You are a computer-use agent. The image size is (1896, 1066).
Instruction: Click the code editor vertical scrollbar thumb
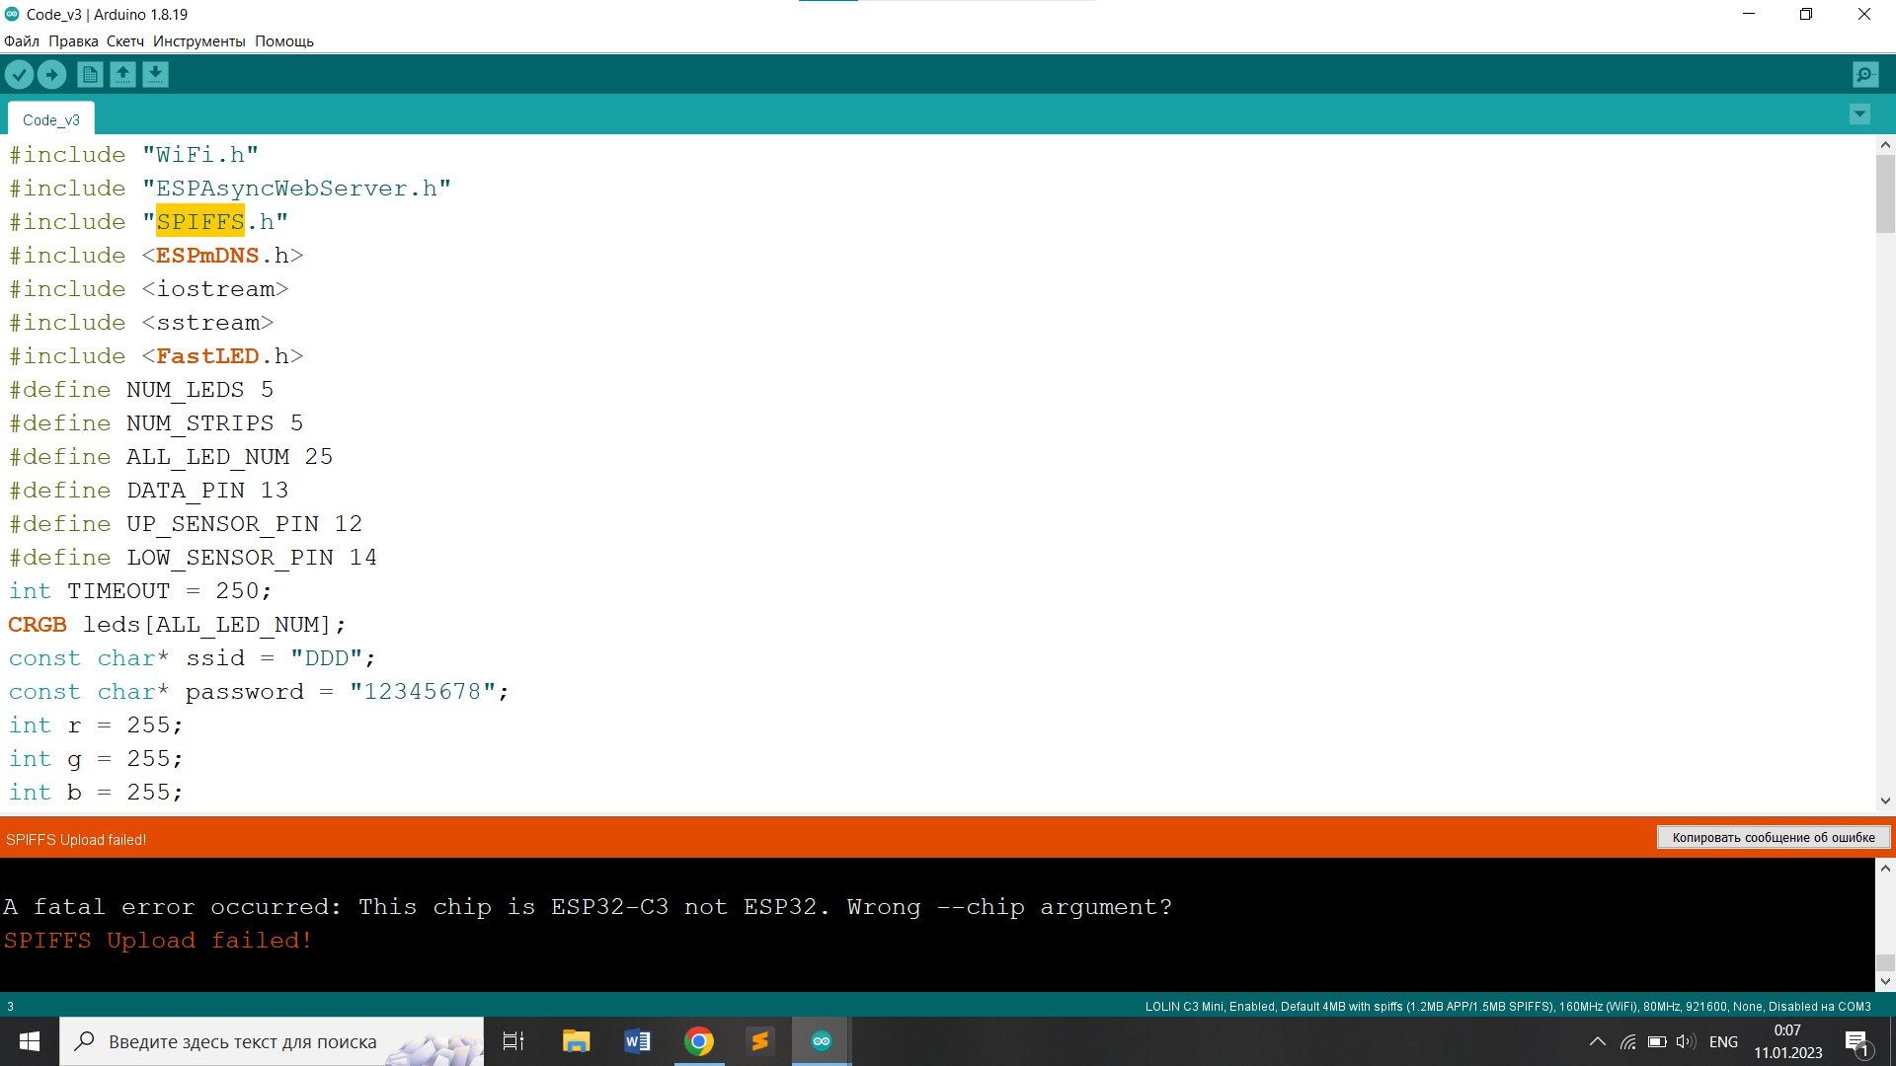[x=1885, y=192]
